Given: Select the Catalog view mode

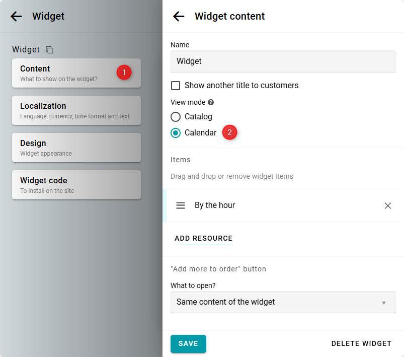Looking at the screenshot, I should pyautogui.click(x=176, y=117).
